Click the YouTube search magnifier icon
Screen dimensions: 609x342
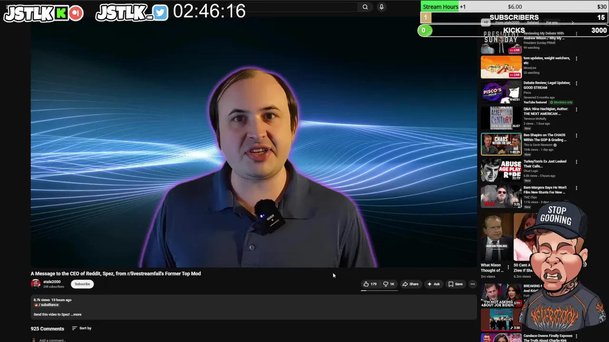coord(365,7)
